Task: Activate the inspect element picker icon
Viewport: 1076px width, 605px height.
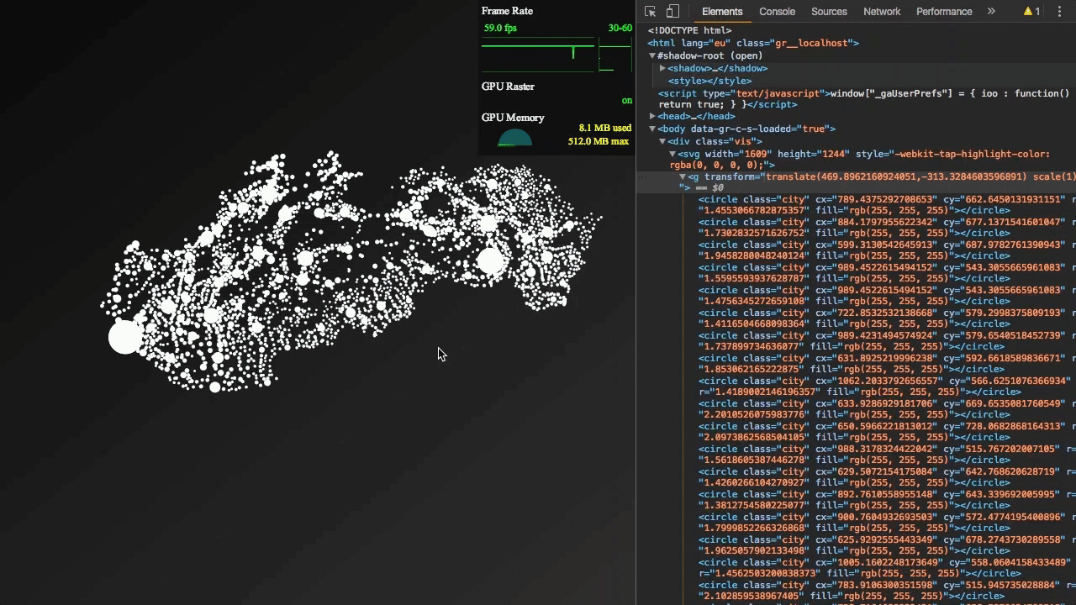Action: 650,12
